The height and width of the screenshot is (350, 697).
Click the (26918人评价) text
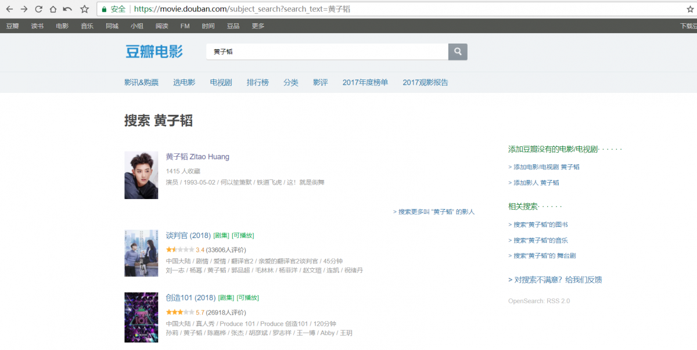pyautogui.click(x=226, y=313)
